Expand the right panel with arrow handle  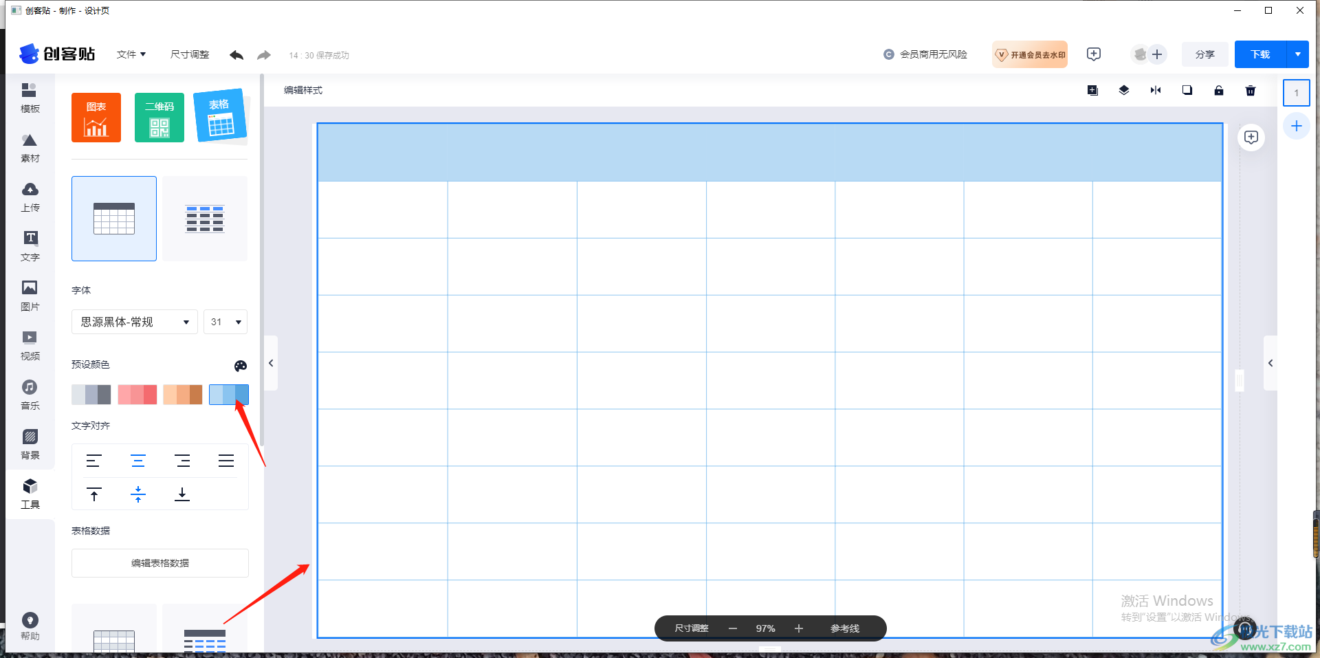point(1270,363)
